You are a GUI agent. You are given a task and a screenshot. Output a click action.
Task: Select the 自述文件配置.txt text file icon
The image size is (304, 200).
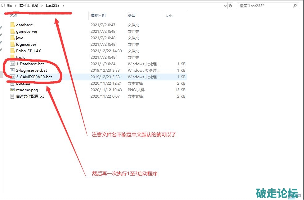click(x=12, y=96)
